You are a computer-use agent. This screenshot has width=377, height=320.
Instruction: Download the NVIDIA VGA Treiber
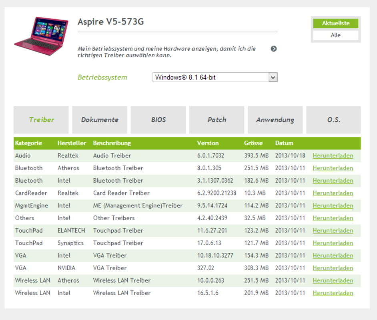tap(333, 268)
